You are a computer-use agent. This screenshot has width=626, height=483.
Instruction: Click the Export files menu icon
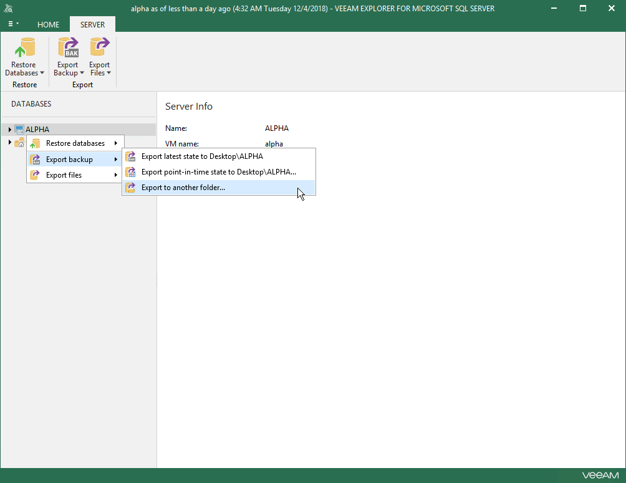35,175
